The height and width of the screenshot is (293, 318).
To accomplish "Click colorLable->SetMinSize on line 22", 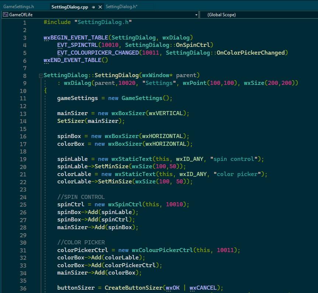I will (94, 182).
